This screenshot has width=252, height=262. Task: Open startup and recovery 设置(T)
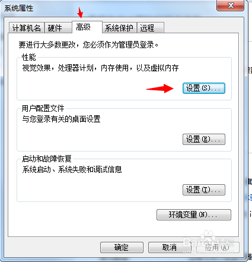(204, 190)
